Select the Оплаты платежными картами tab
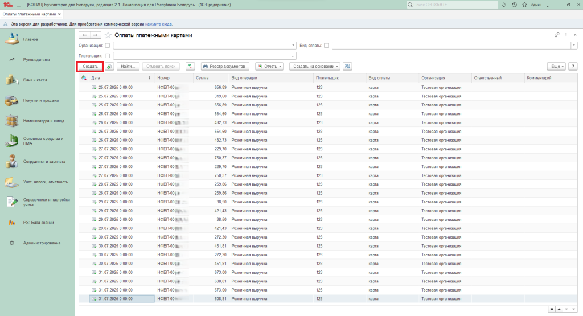Image resolution: width=583 pixels, height=316 pixels. coord(29,13)
